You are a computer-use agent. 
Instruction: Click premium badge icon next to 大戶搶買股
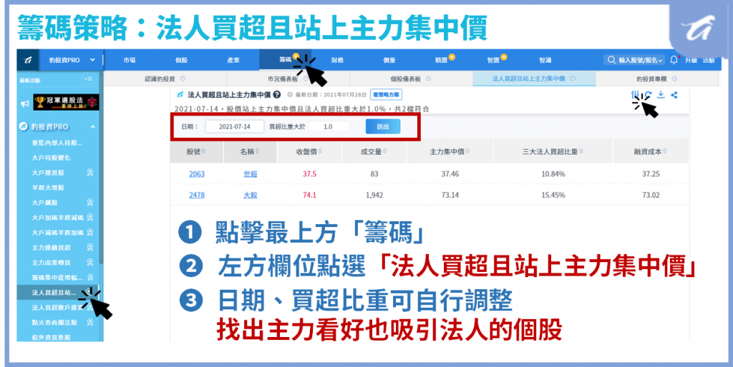click(x=90, y=173)
